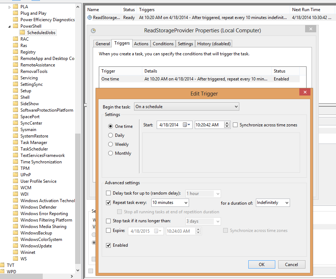Click the ScheduledJobs folder icon
Viewport: 336px width, 279px height.
click(22, 33)
